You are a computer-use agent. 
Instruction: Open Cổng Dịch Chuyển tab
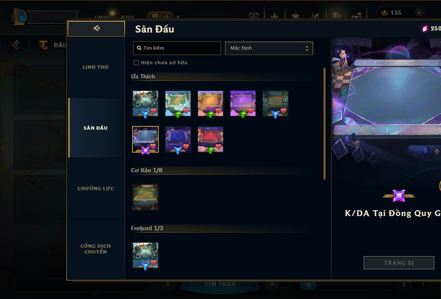click(x=95, y=249)
